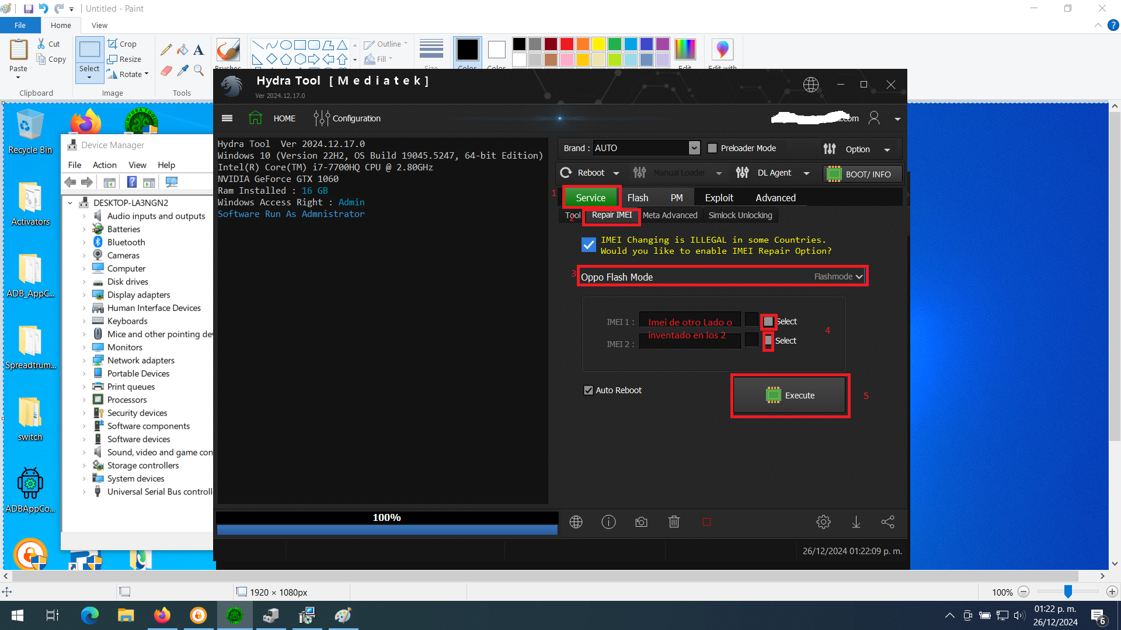Click the download arrow icon in Hydra
This screenshot has height=630, width=1121.
856,522
